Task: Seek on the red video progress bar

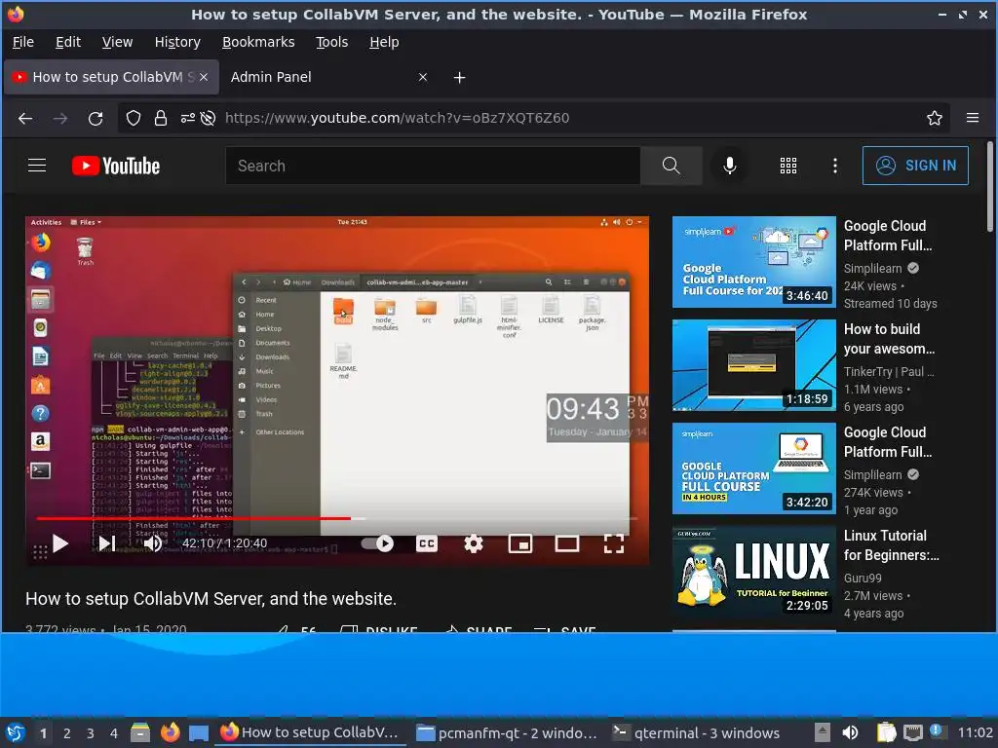Action: pyautogui.click(x=336, y=518)
